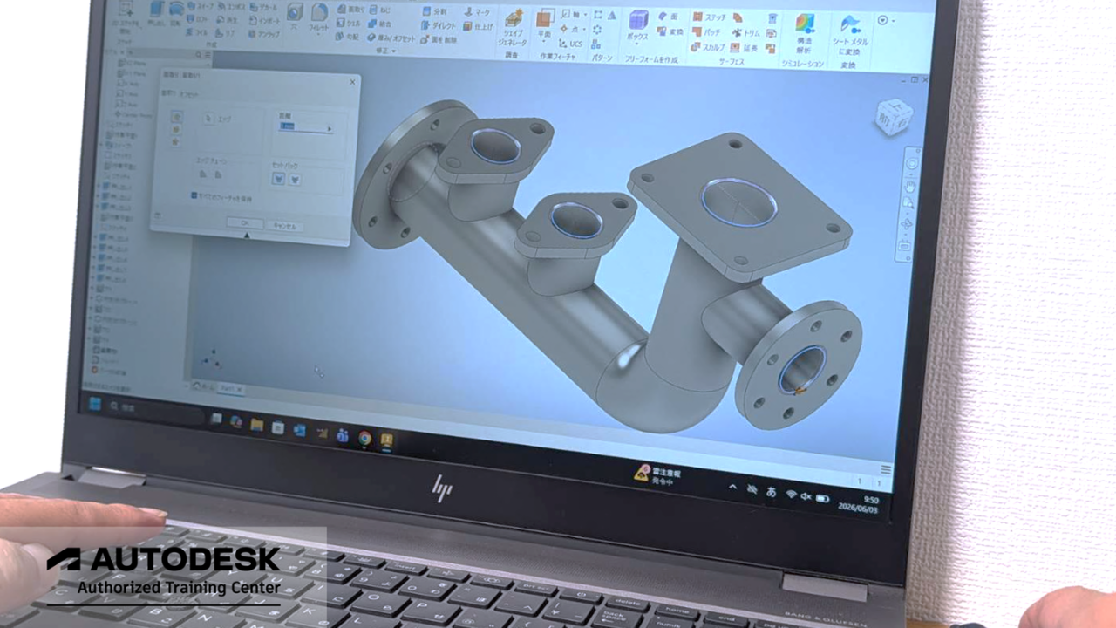Open the Axis (軸) dropdown arrow
The image size is (1116, 628).
tap(585, 15)
